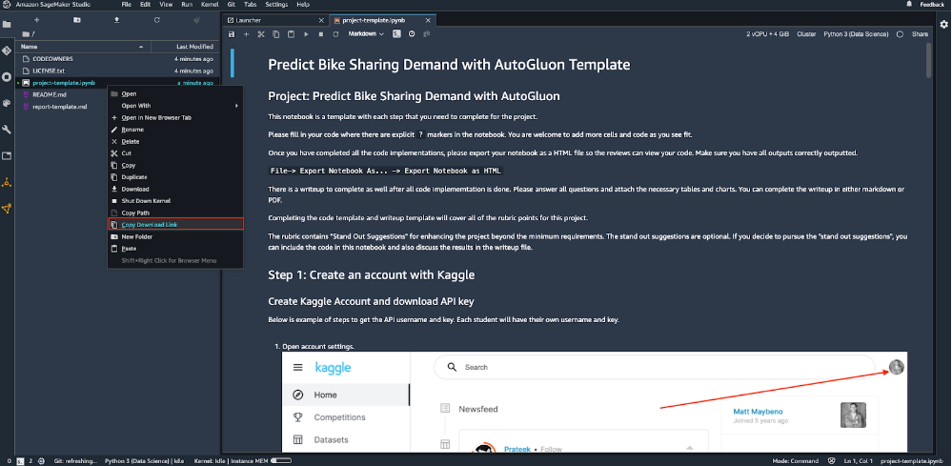Click the Cluster button
This screenshot has height=466, width=952.
[x=806, y=34]
